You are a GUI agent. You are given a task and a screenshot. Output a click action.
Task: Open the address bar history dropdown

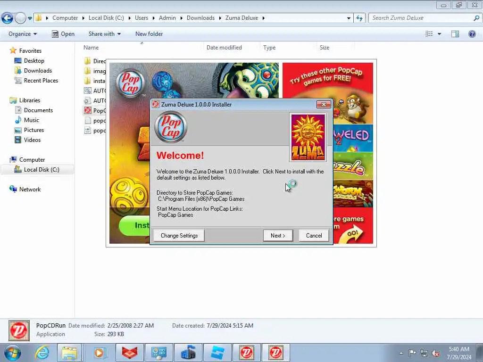[349, 18]
